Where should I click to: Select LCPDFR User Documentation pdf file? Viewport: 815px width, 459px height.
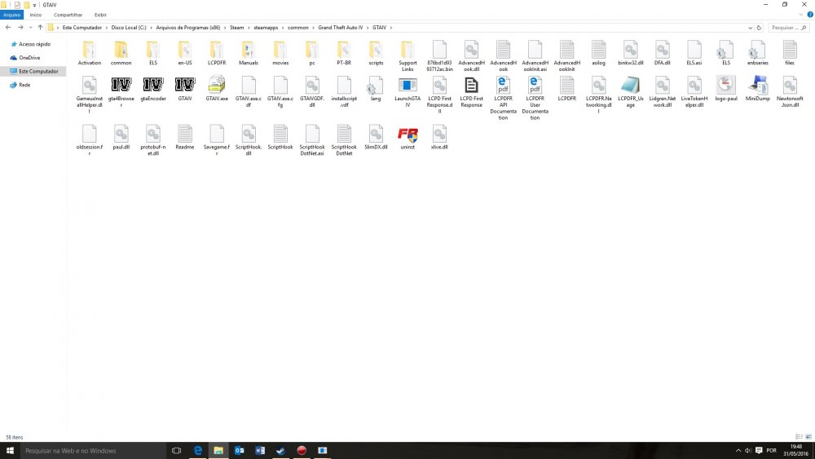535,98
